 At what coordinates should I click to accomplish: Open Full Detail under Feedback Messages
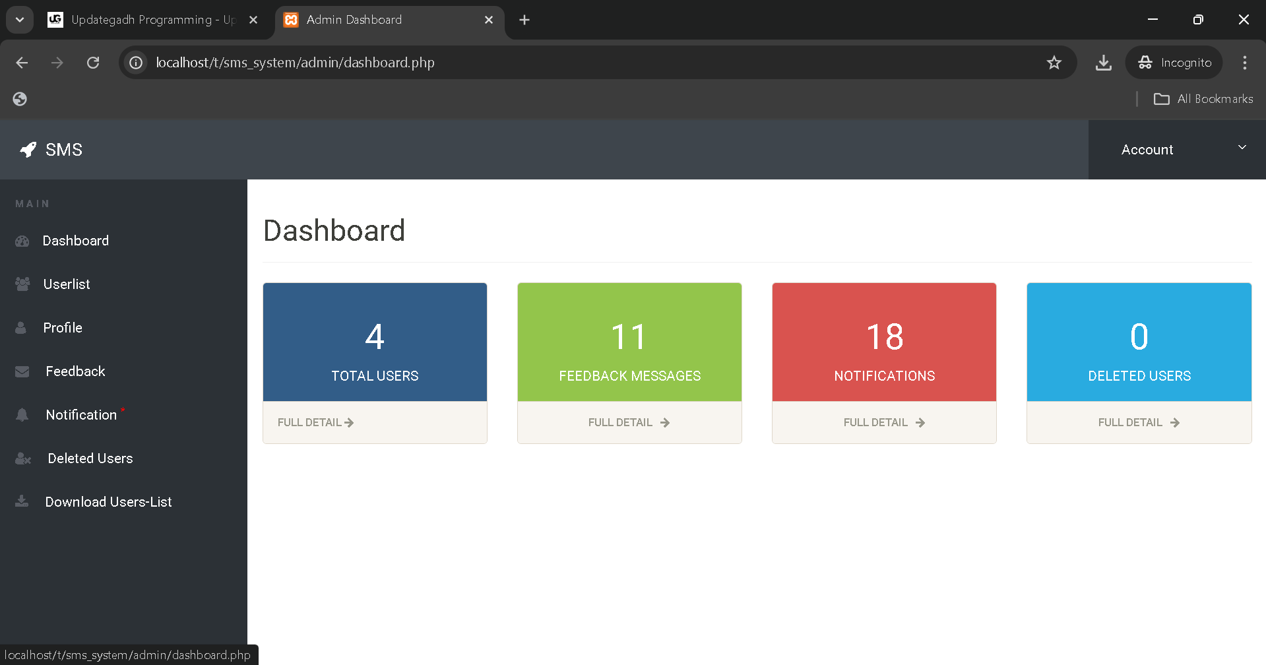(x=629, y=422)
